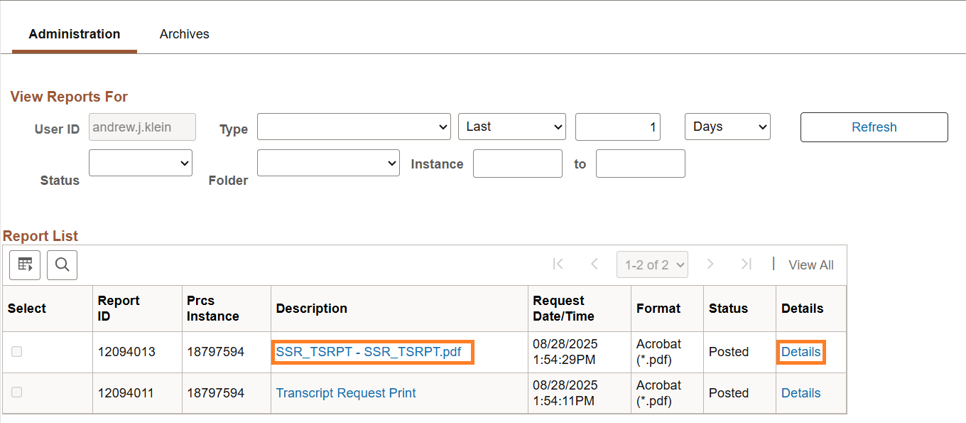Open the SSR_TSRPT.pdf report link
The height and width of the screenshot is (423, 966).
(372, 351)
